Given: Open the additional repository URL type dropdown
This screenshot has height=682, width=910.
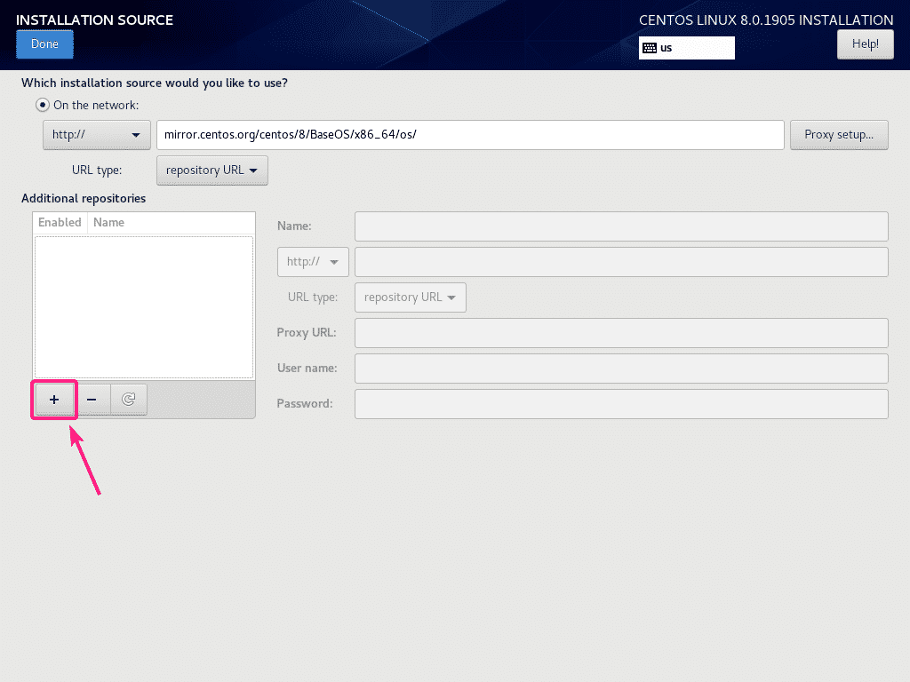Looking at the screenshot, I should pos(410,297).
